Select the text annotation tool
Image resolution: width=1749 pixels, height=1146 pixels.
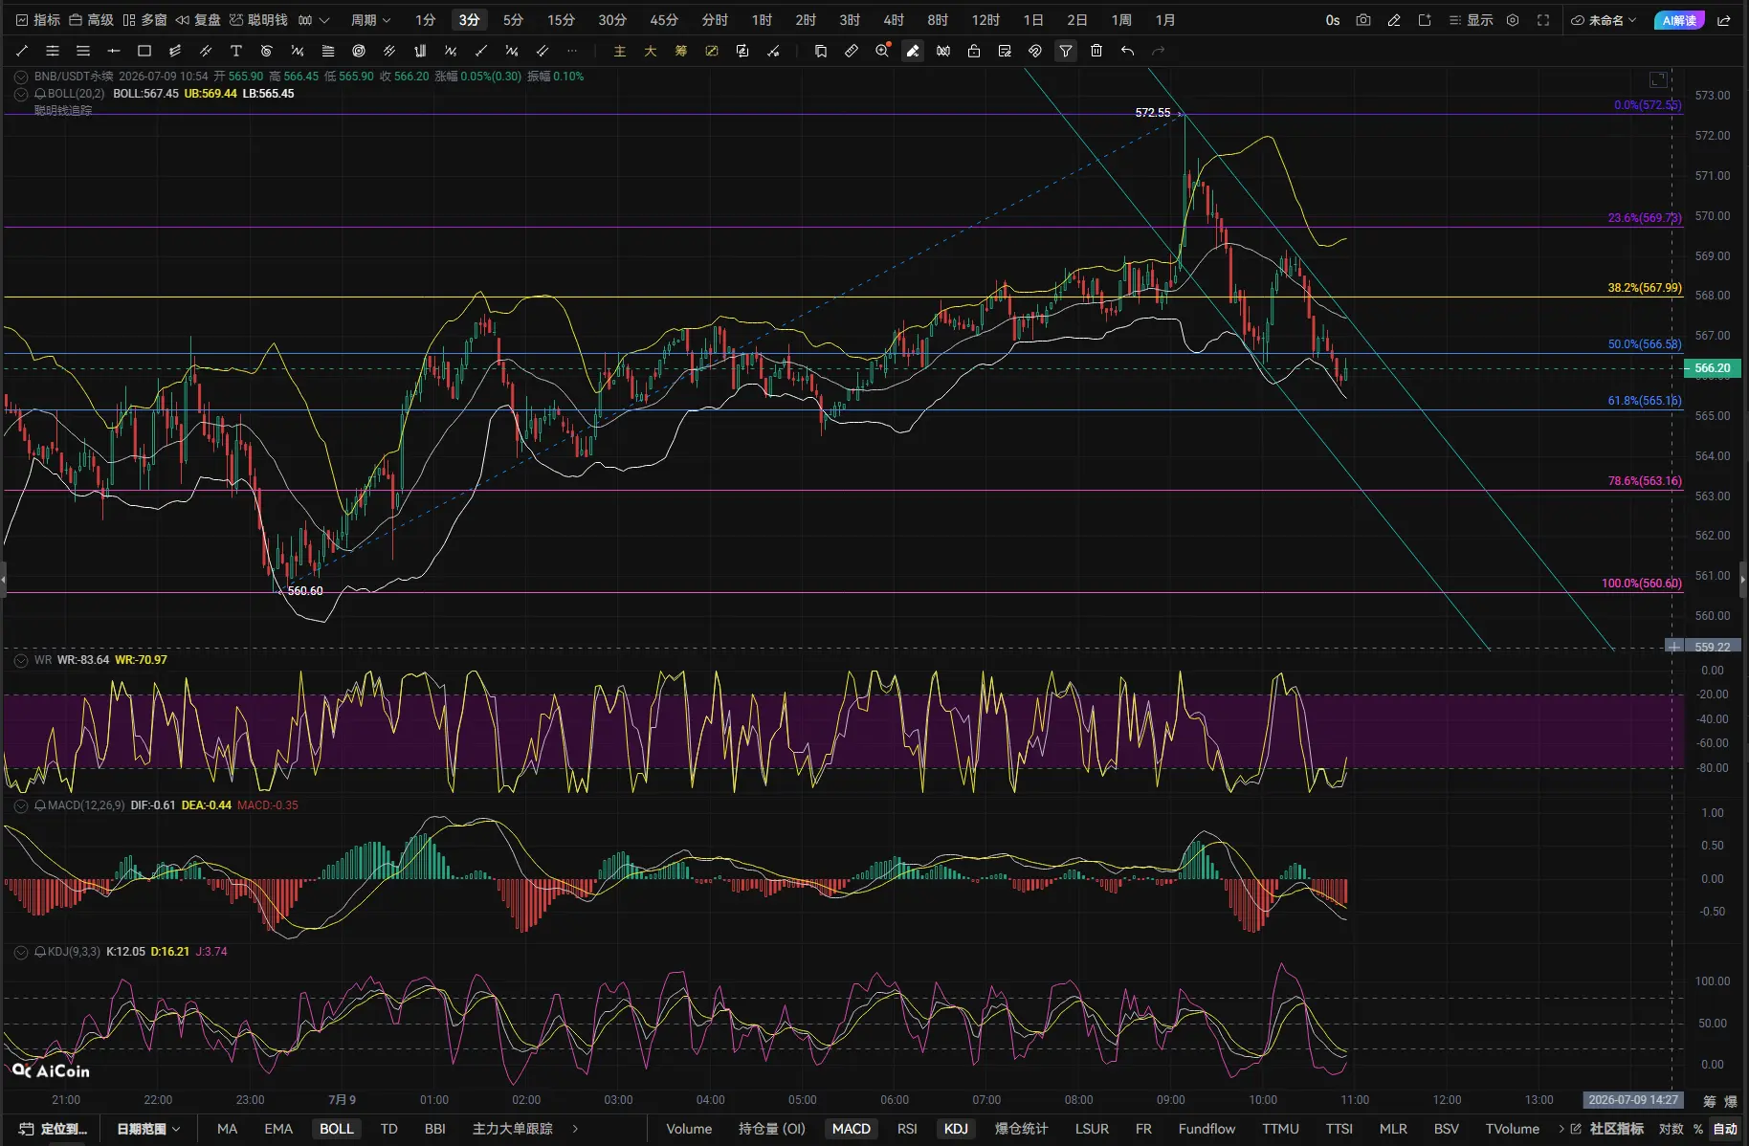(236, 51)
